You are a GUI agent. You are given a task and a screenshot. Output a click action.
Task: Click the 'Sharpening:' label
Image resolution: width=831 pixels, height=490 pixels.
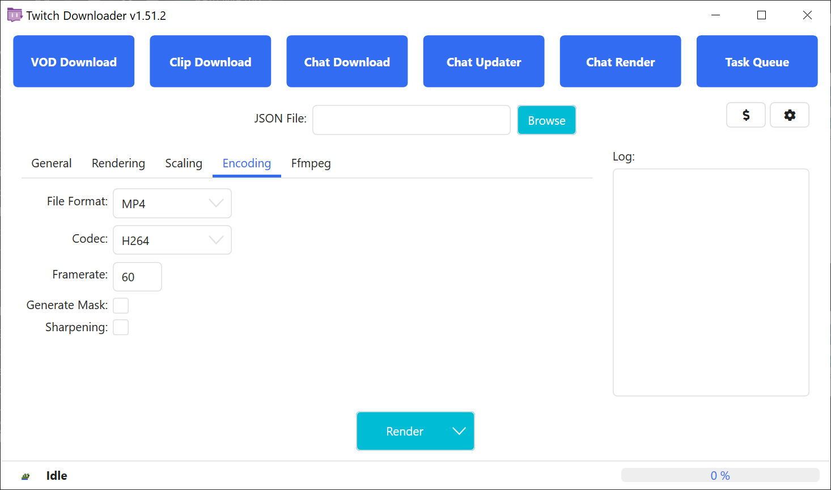(x=77, y=327)
